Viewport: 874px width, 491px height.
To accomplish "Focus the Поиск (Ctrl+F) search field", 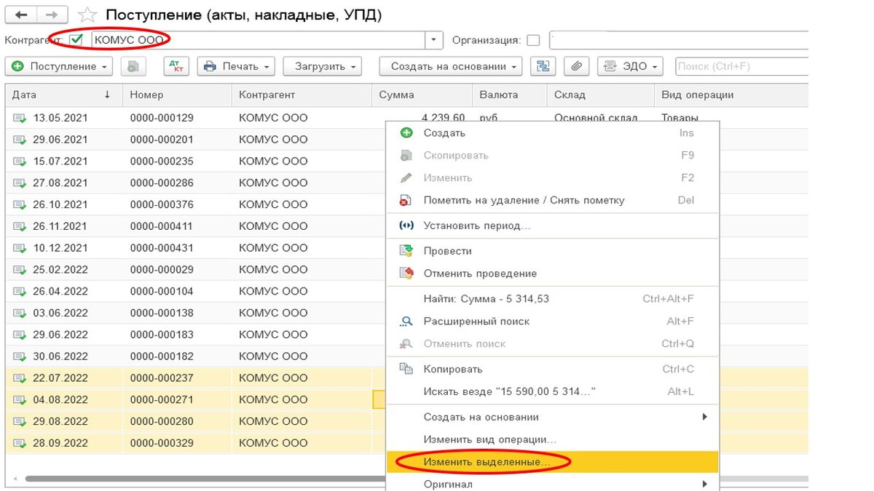I will point(742,66).
